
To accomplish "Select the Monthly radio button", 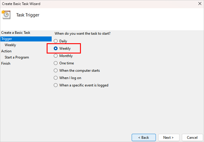I will pyautogui.click(x=56, y=56).
